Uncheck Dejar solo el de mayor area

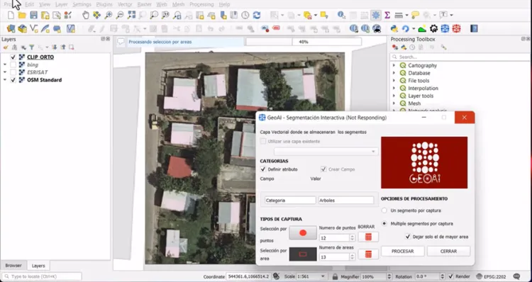tap(408, 237)
